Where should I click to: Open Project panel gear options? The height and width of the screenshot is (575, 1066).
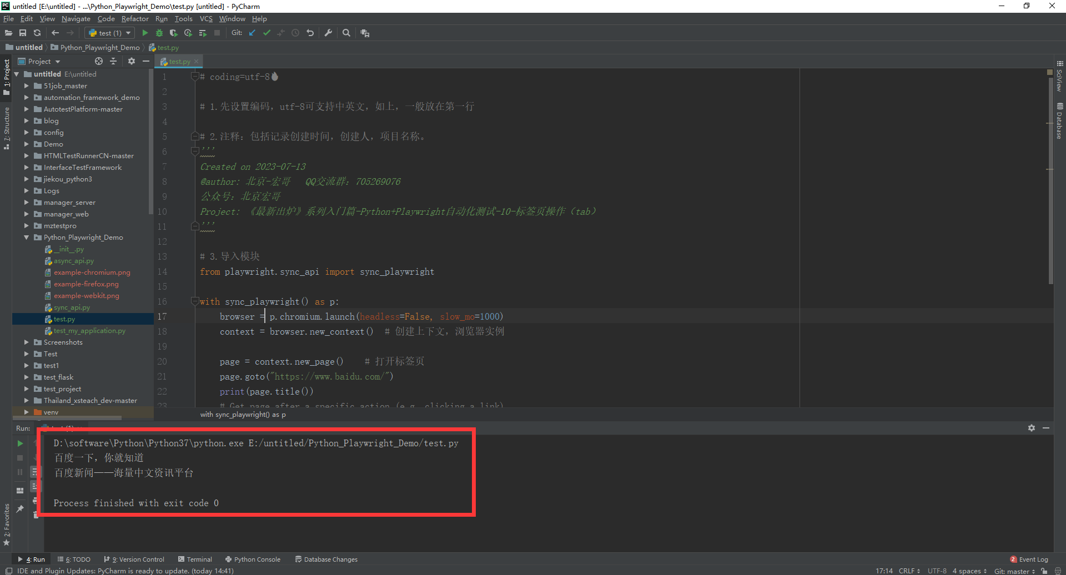coord(132,61)
